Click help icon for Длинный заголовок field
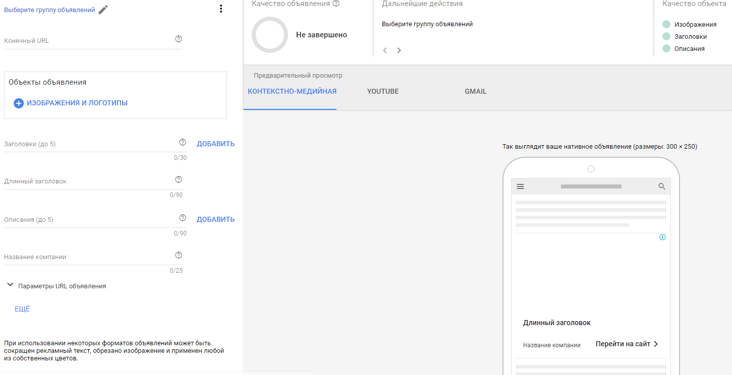 178,180
